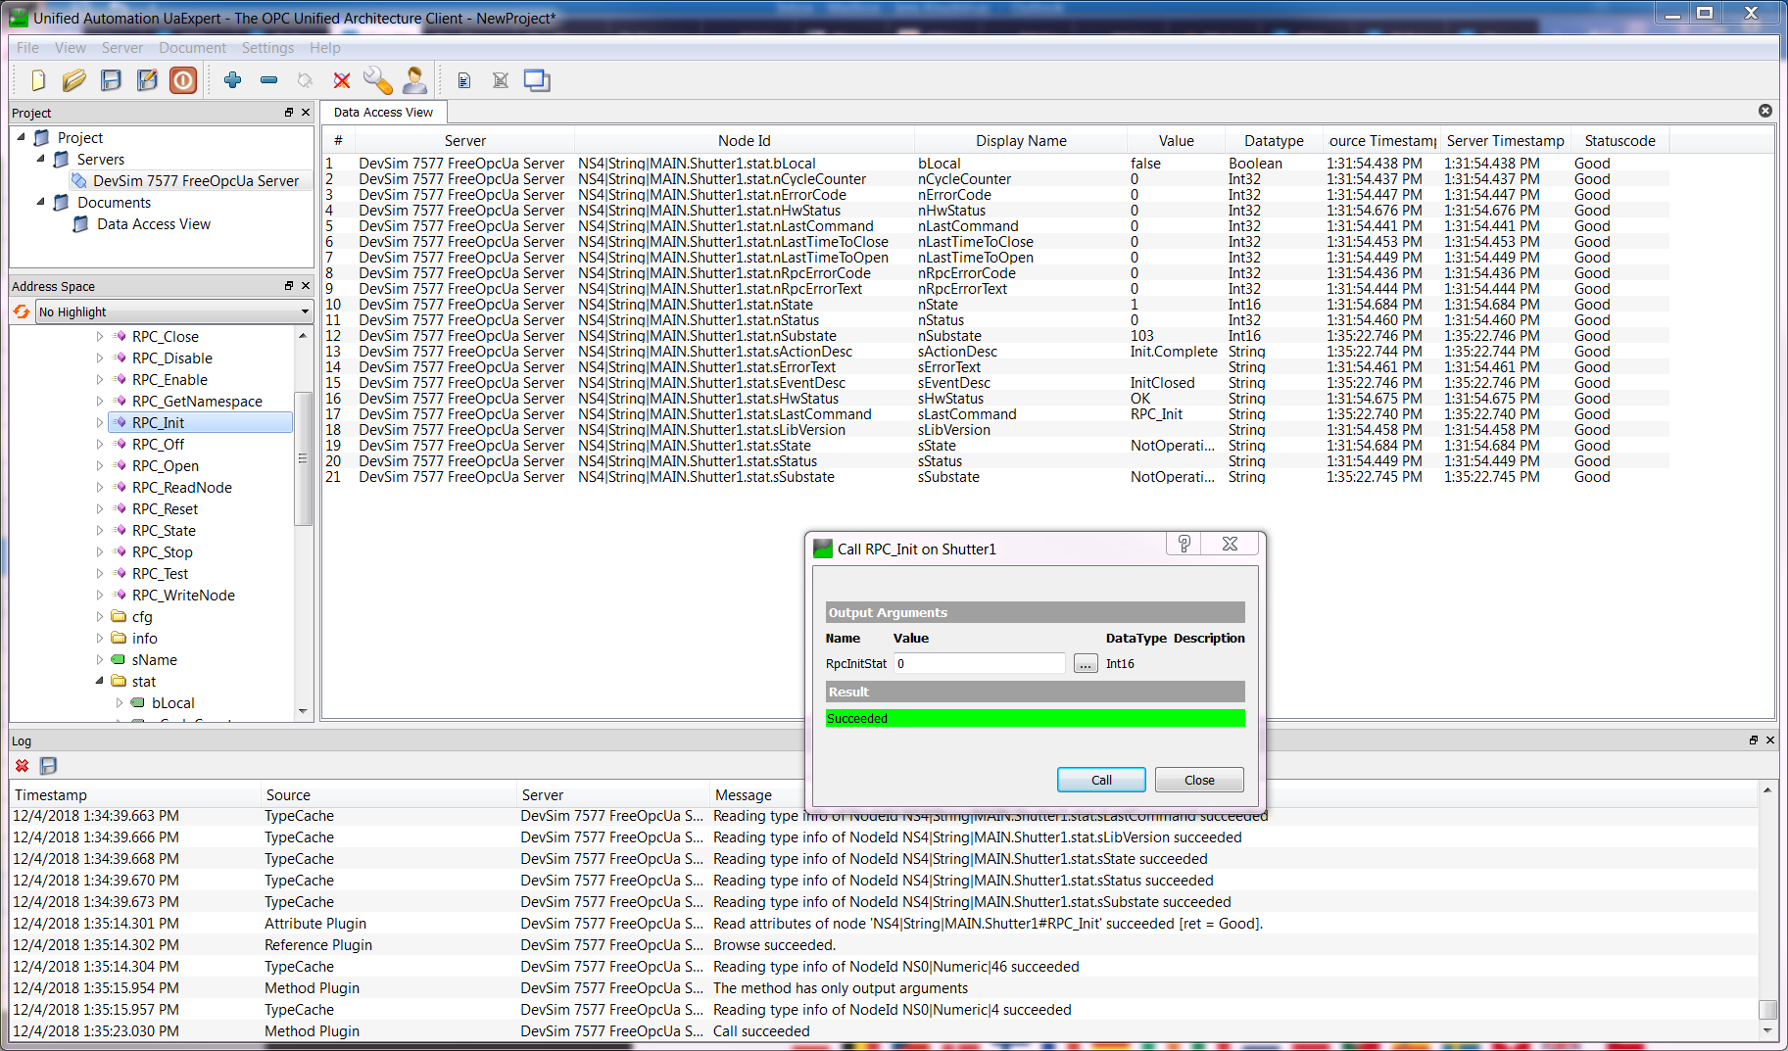Clear the log with the red X
Image resolution: width=1788 pixels, height=1051 pixels.
point(22,766)
